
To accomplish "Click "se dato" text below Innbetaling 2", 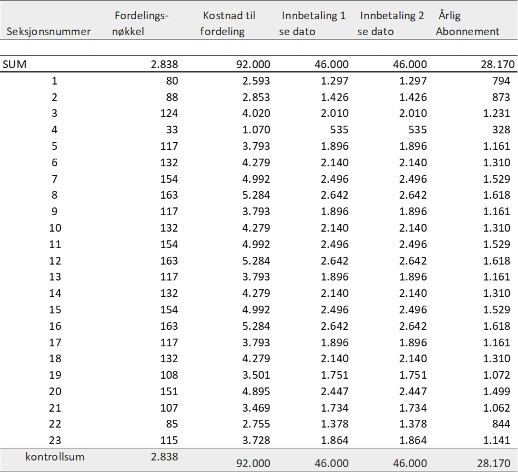I will coord(375,31).
